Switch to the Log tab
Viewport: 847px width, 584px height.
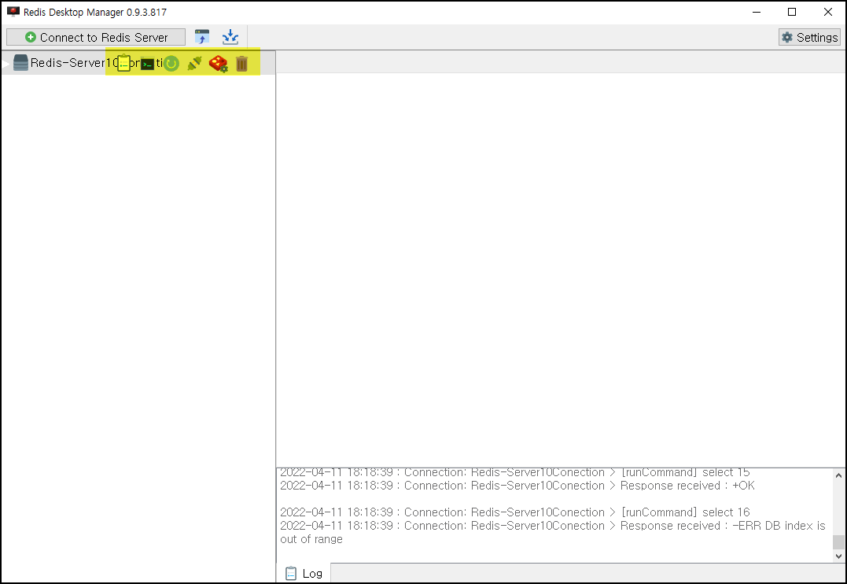point(304,573)
